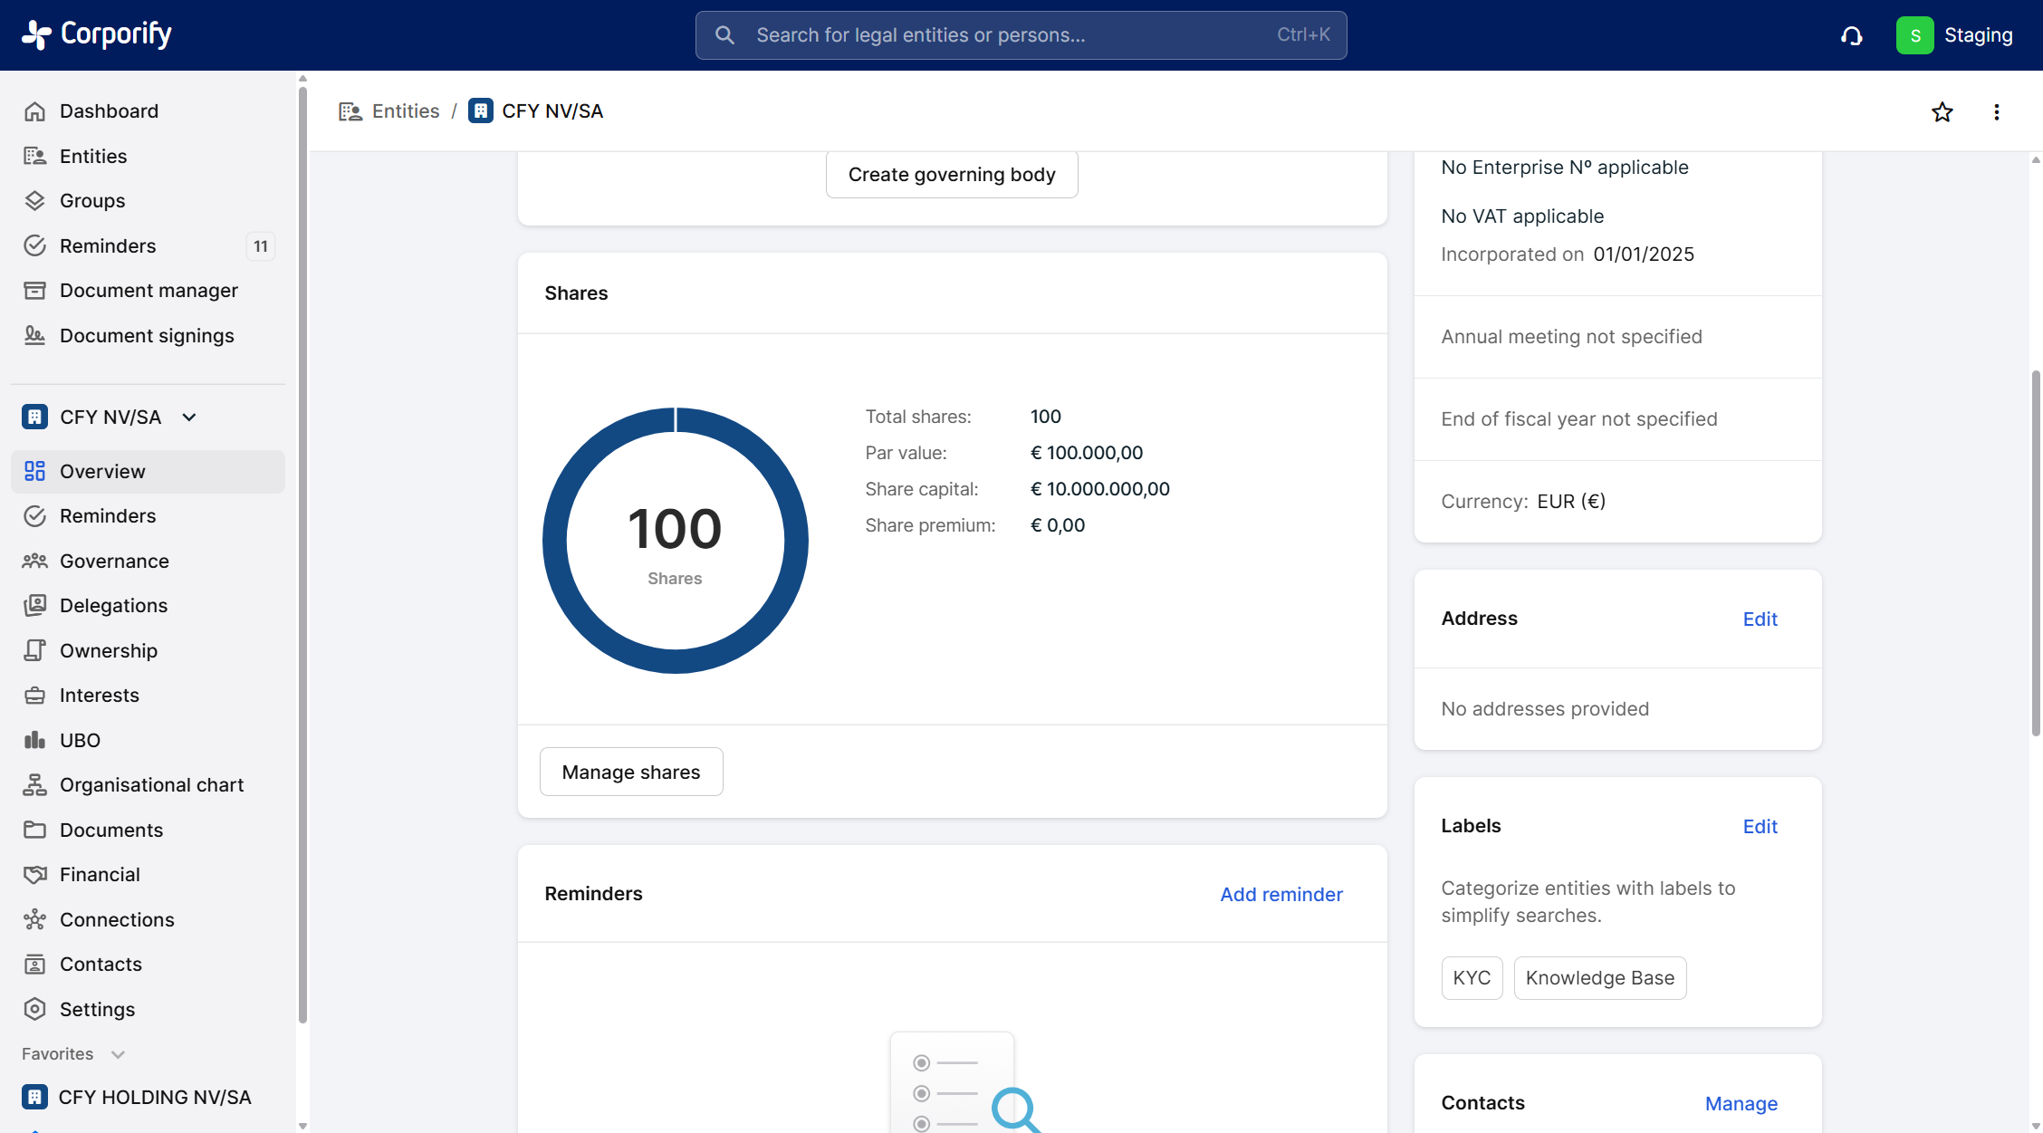The height and width of the screenshot is (1133, 2043).
Task: Open Reminders with the 11 badge
Action: [108, 245]
